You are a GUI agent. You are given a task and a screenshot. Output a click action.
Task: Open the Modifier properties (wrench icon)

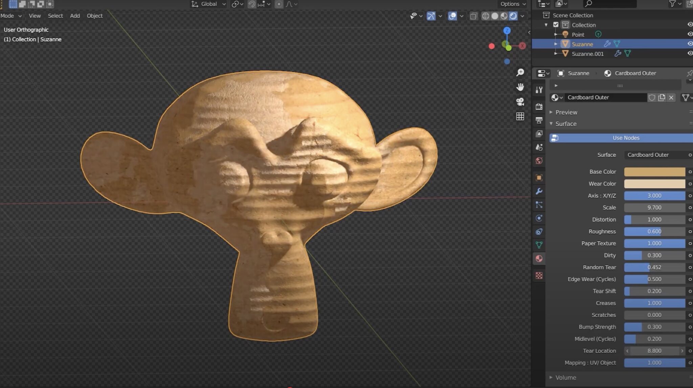[x=539, y=191]
